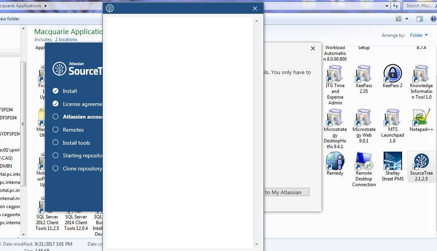Screen dimensions: 437x251
Task: Click the change view icon in Explorer toolbar
Action: pyautogui.click(x=399, y=19)
